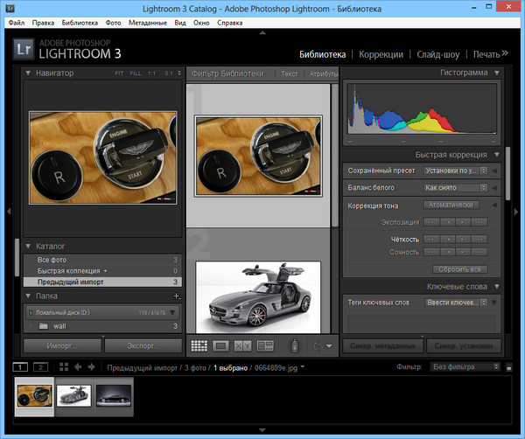Click the Импорт button
Viewport: 525px width, 439px height.
tap(63, 345)
